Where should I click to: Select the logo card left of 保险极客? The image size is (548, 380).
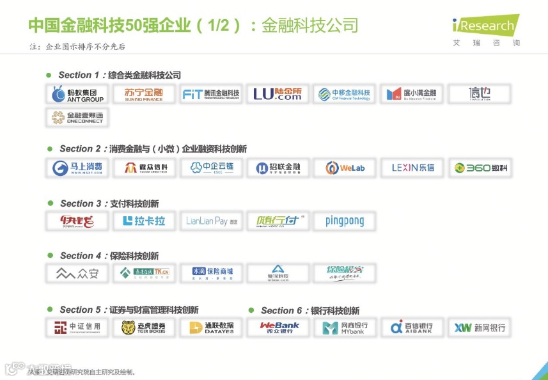click(x=278, y=273)
